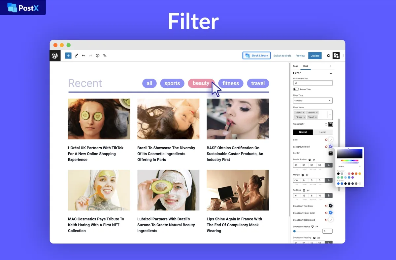Select the Normal state button
396x260 pixels.
[x=303, y=132]
